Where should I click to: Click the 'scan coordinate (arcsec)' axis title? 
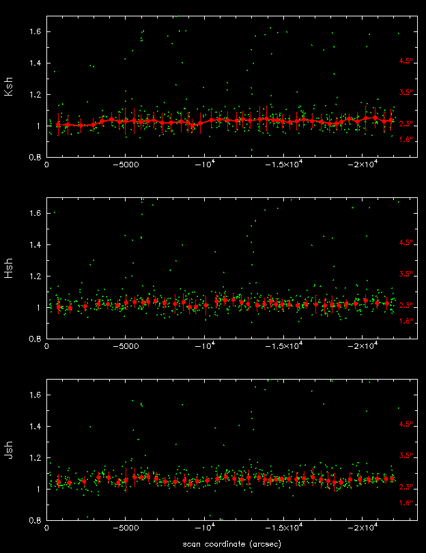tap(231, 544)
